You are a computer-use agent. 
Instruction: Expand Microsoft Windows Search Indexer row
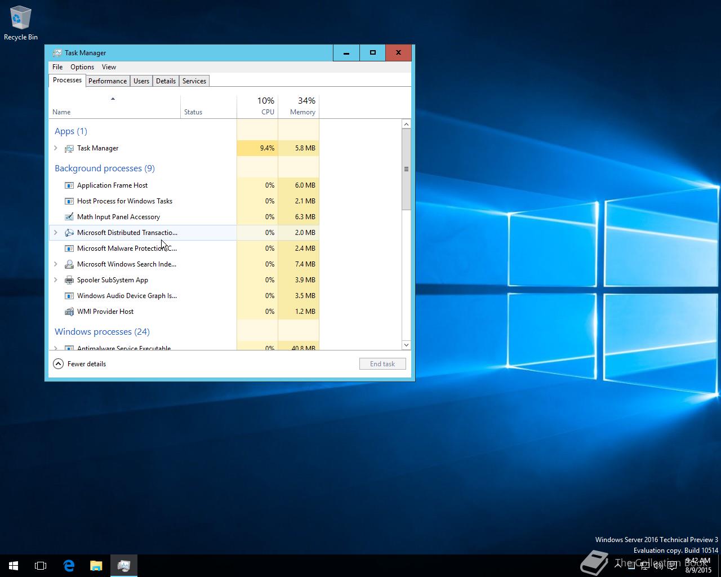(55, 264)
